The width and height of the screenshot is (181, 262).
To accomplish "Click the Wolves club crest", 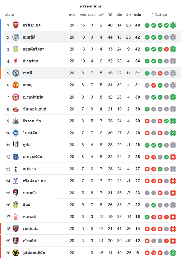I will [x=16, y=253].
